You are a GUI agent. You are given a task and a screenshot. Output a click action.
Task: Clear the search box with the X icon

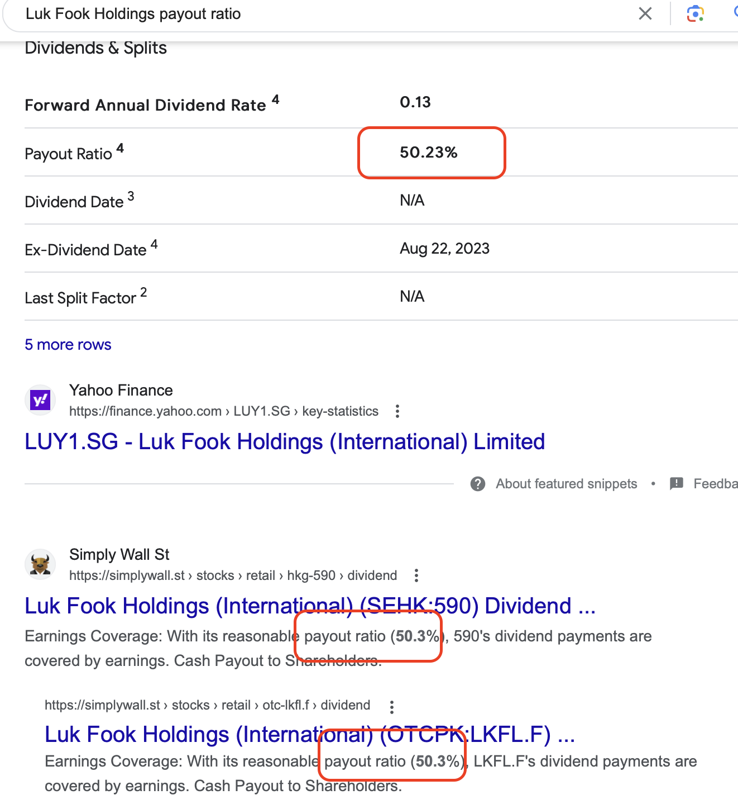point(645,13)
